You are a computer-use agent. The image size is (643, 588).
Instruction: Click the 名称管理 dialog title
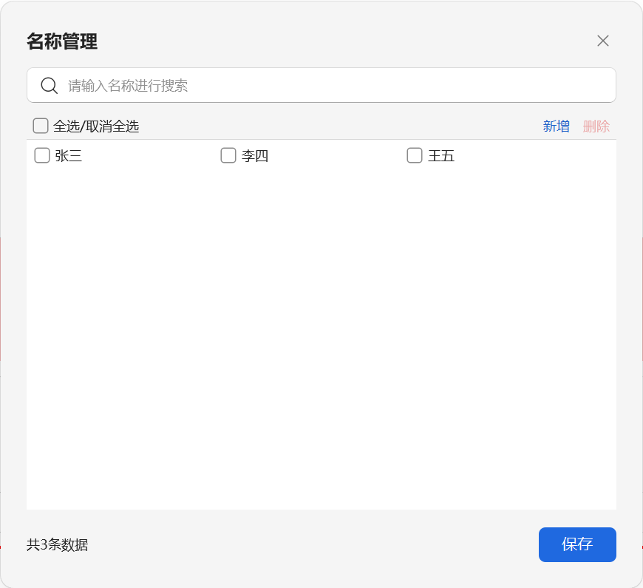[x=62, y=41]
